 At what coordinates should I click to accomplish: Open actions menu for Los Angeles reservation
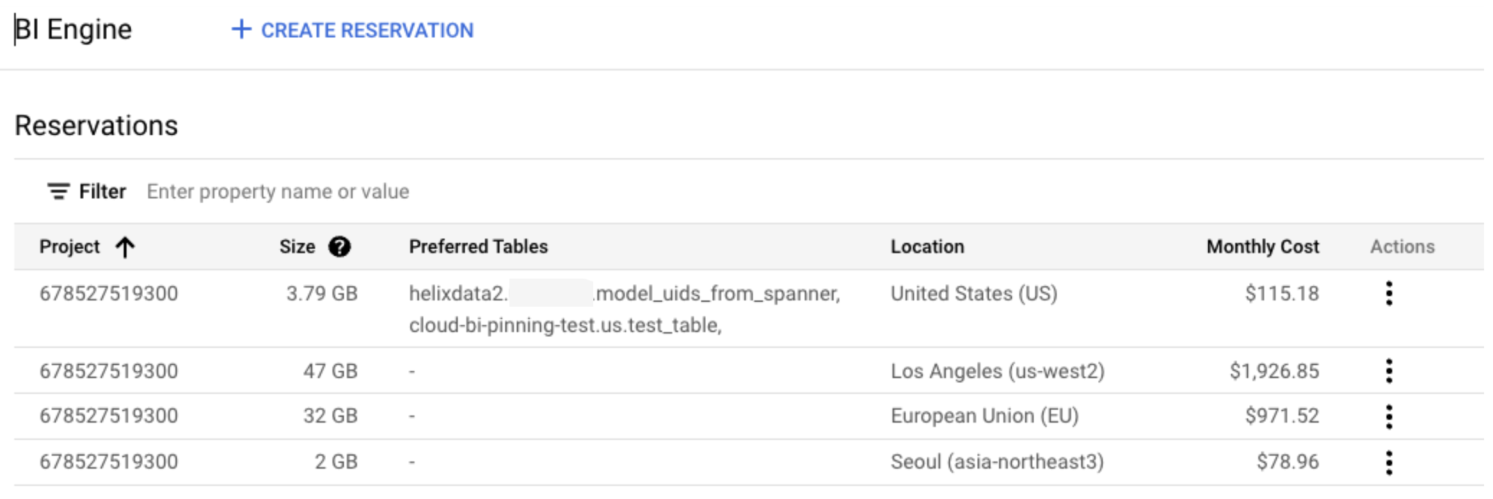click(x=1389, y=371)
